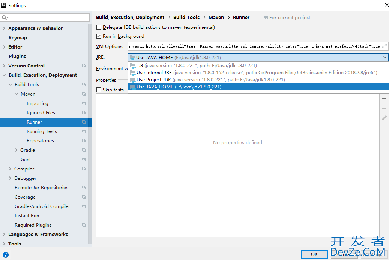Click project-level icon beside Ignored Files
Screen dimensions: 389x260
tap(84, 112)
